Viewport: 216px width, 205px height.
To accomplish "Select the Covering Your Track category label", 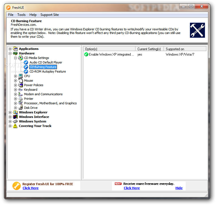I will 35,126.
